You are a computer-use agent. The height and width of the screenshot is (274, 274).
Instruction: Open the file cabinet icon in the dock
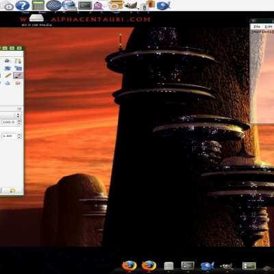(x=169, y=266)
